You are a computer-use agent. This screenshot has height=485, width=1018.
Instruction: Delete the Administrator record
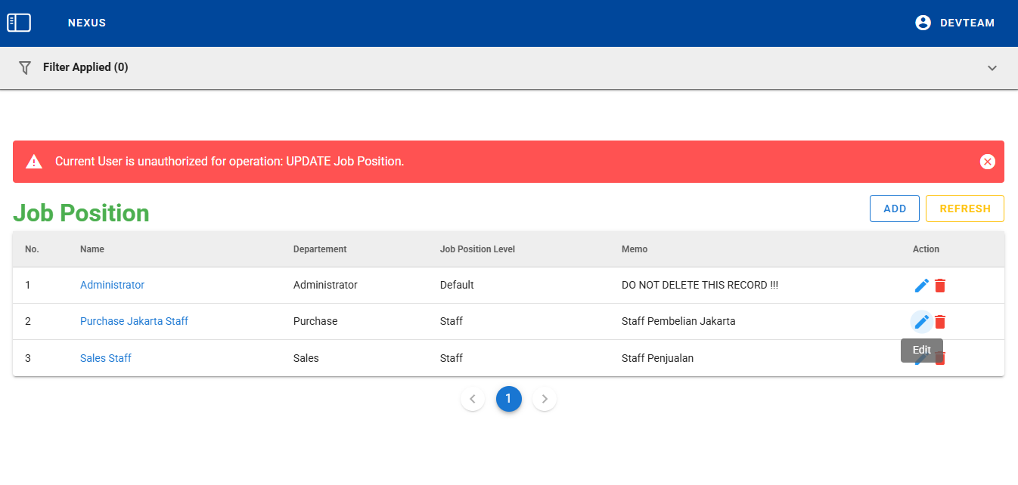[940, 286]
